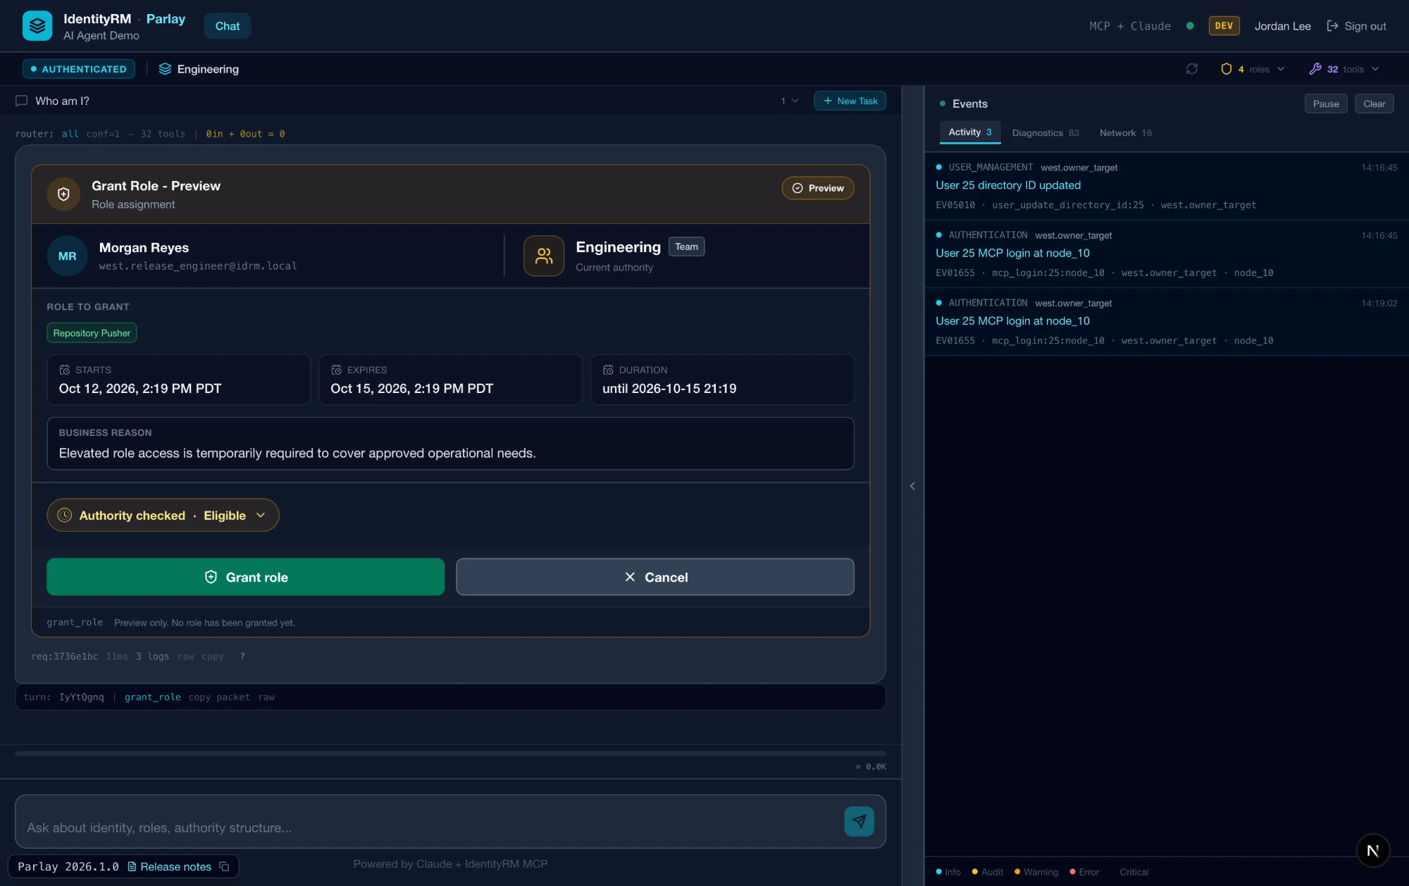
Task: Click the refresh icon in context bar
Action: pyautogui.click(x=1192, y=69)
